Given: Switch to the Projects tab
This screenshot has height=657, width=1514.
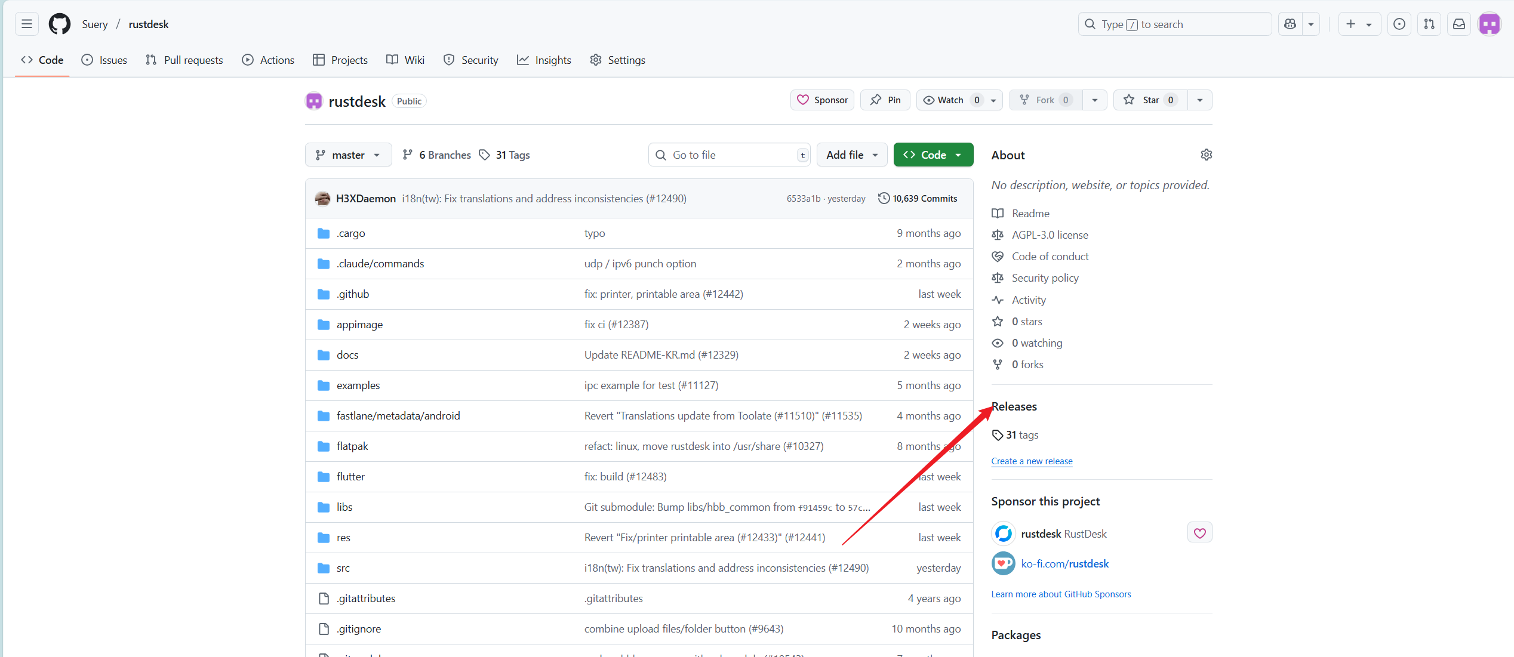Looking at the screenshot, I should 340,60.
